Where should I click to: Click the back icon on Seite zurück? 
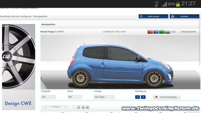[141, 16]
